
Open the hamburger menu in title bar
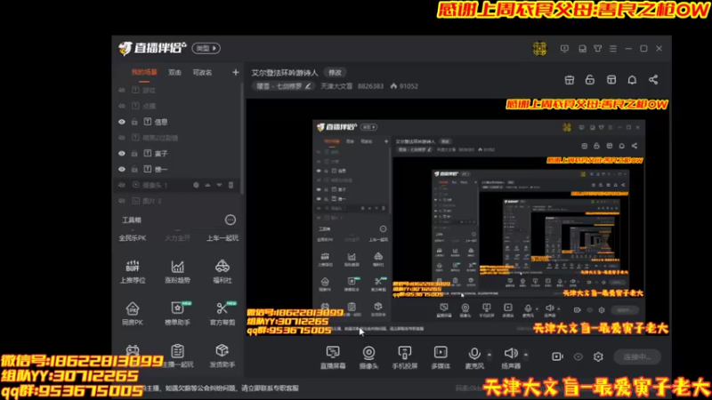613,49
